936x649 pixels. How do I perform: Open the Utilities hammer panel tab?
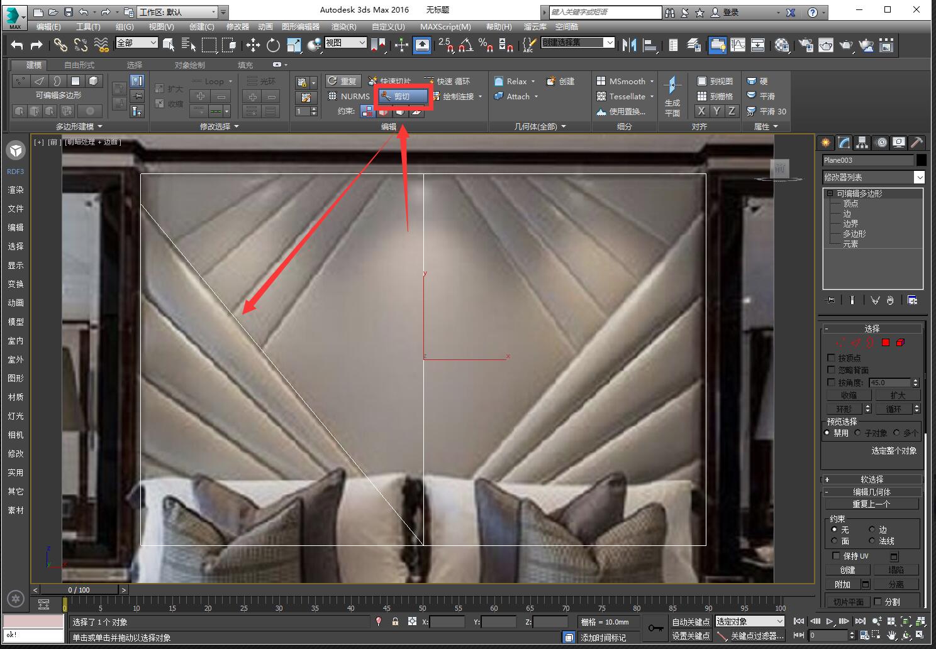coord(917,142)
